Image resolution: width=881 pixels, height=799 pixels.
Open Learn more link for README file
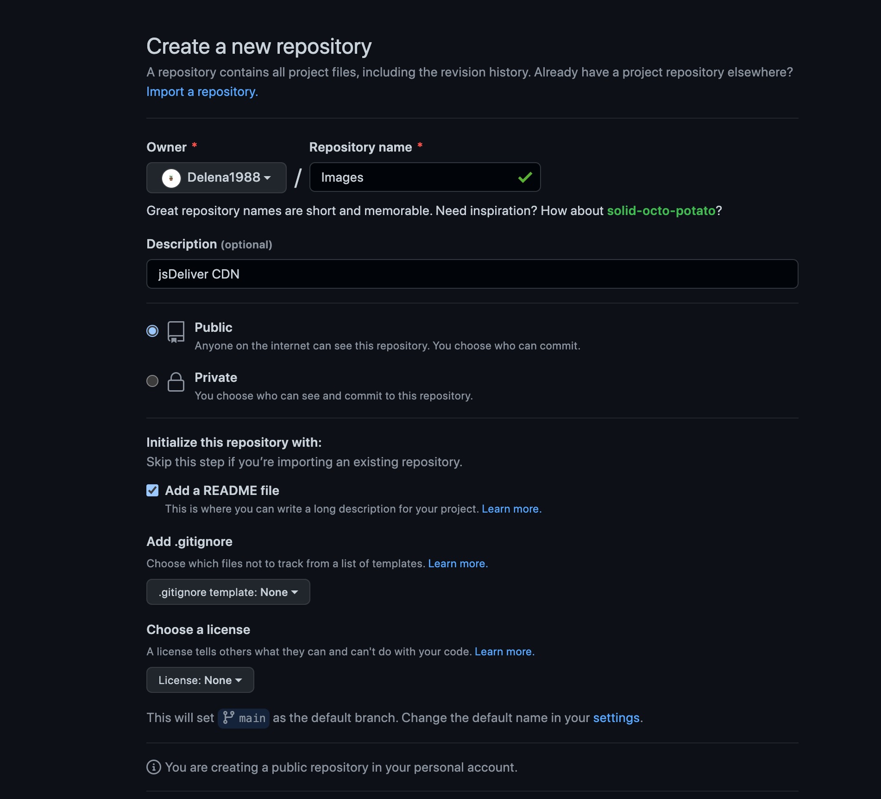coord(511,509)
